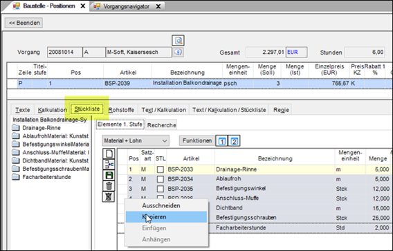The height and width of the screenshot is (251, 393).
Task: Click the Vorgang number field 20081014
Action: click(x=64, y=52)
